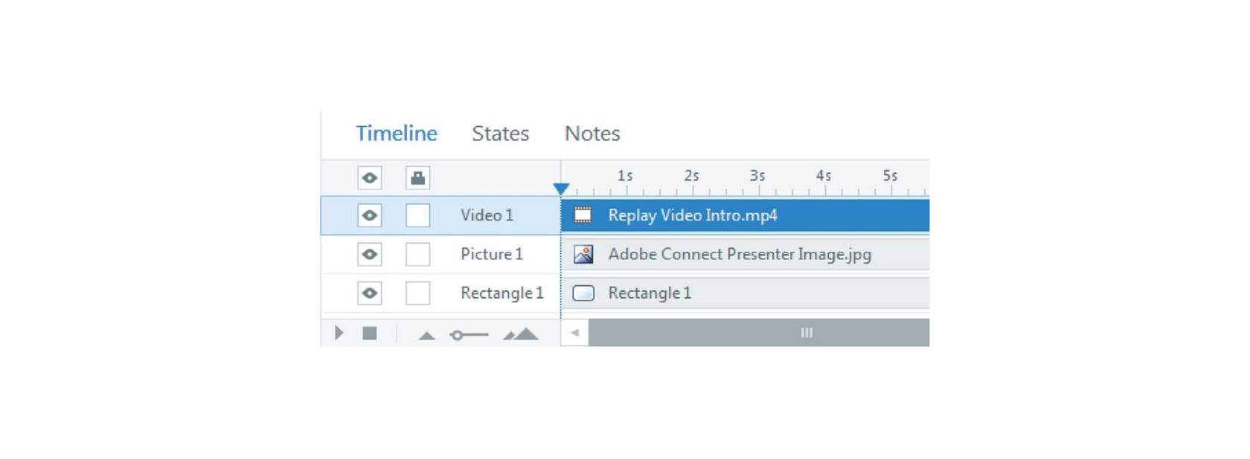Click the lock-all icon in header
Screen dimensions: 1250x459
click(x=417, y=178)
